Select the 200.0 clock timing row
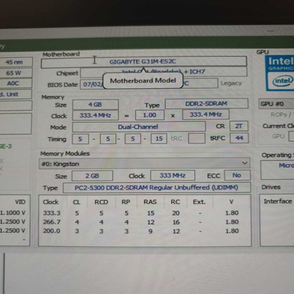Viewport: 294px width, 294px height. 141,231
